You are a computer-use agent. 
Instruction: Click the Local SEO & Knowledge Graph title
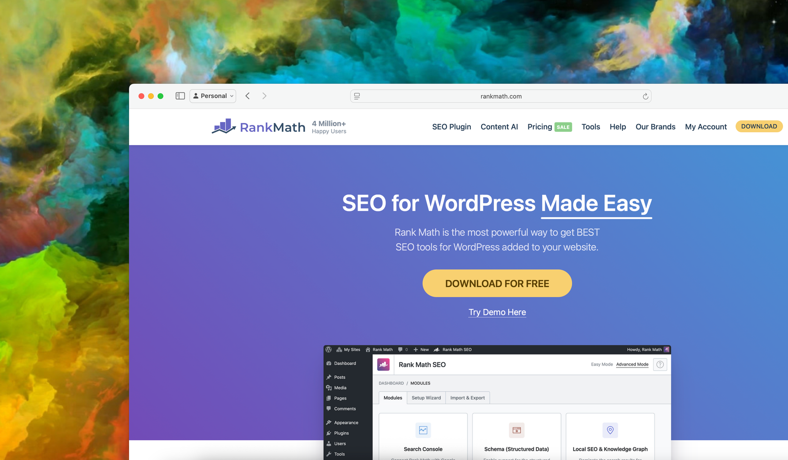(610, 449)
